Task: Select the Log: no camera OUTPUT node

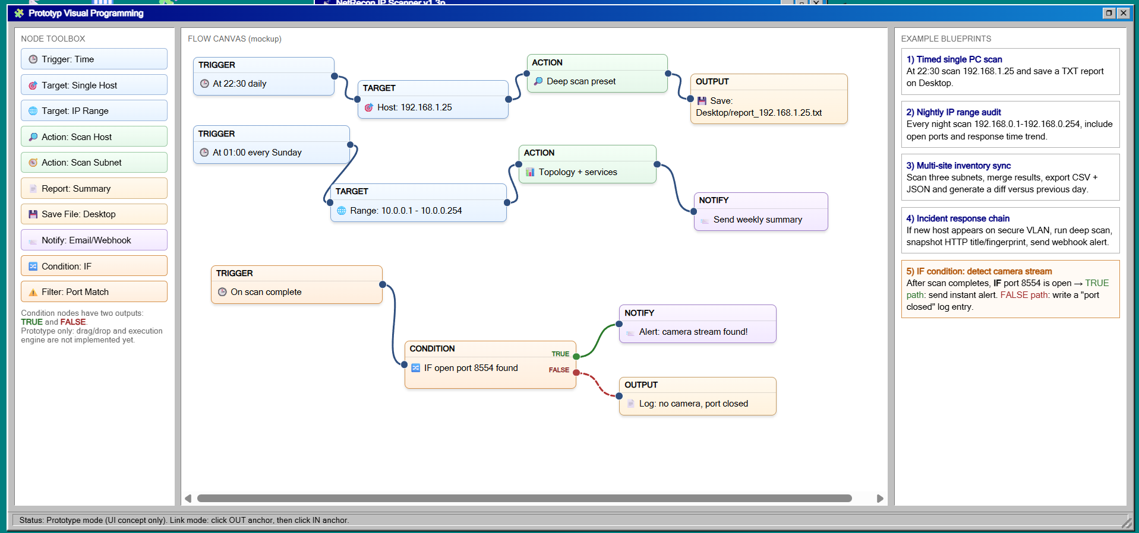Action: (698, 396)
